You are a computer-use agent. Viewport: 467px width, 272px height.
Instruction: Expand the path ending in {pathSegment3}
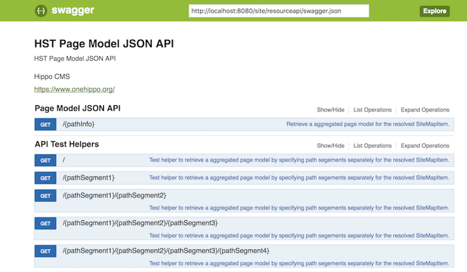pos(140,223)
